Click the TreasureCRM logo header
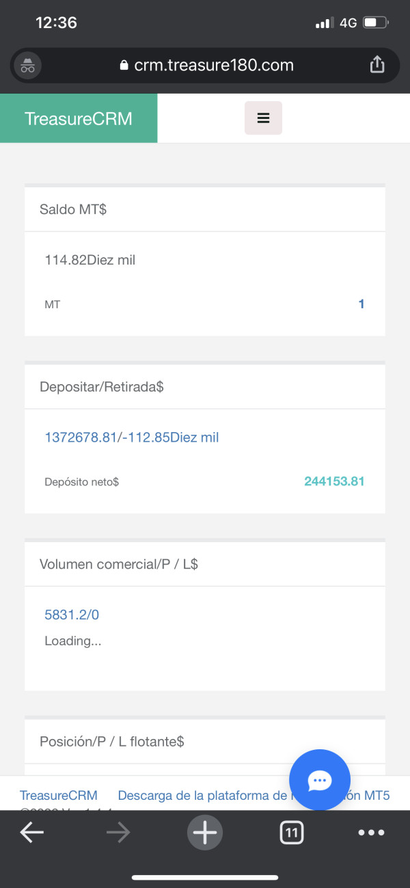 [x=79, y=118]
